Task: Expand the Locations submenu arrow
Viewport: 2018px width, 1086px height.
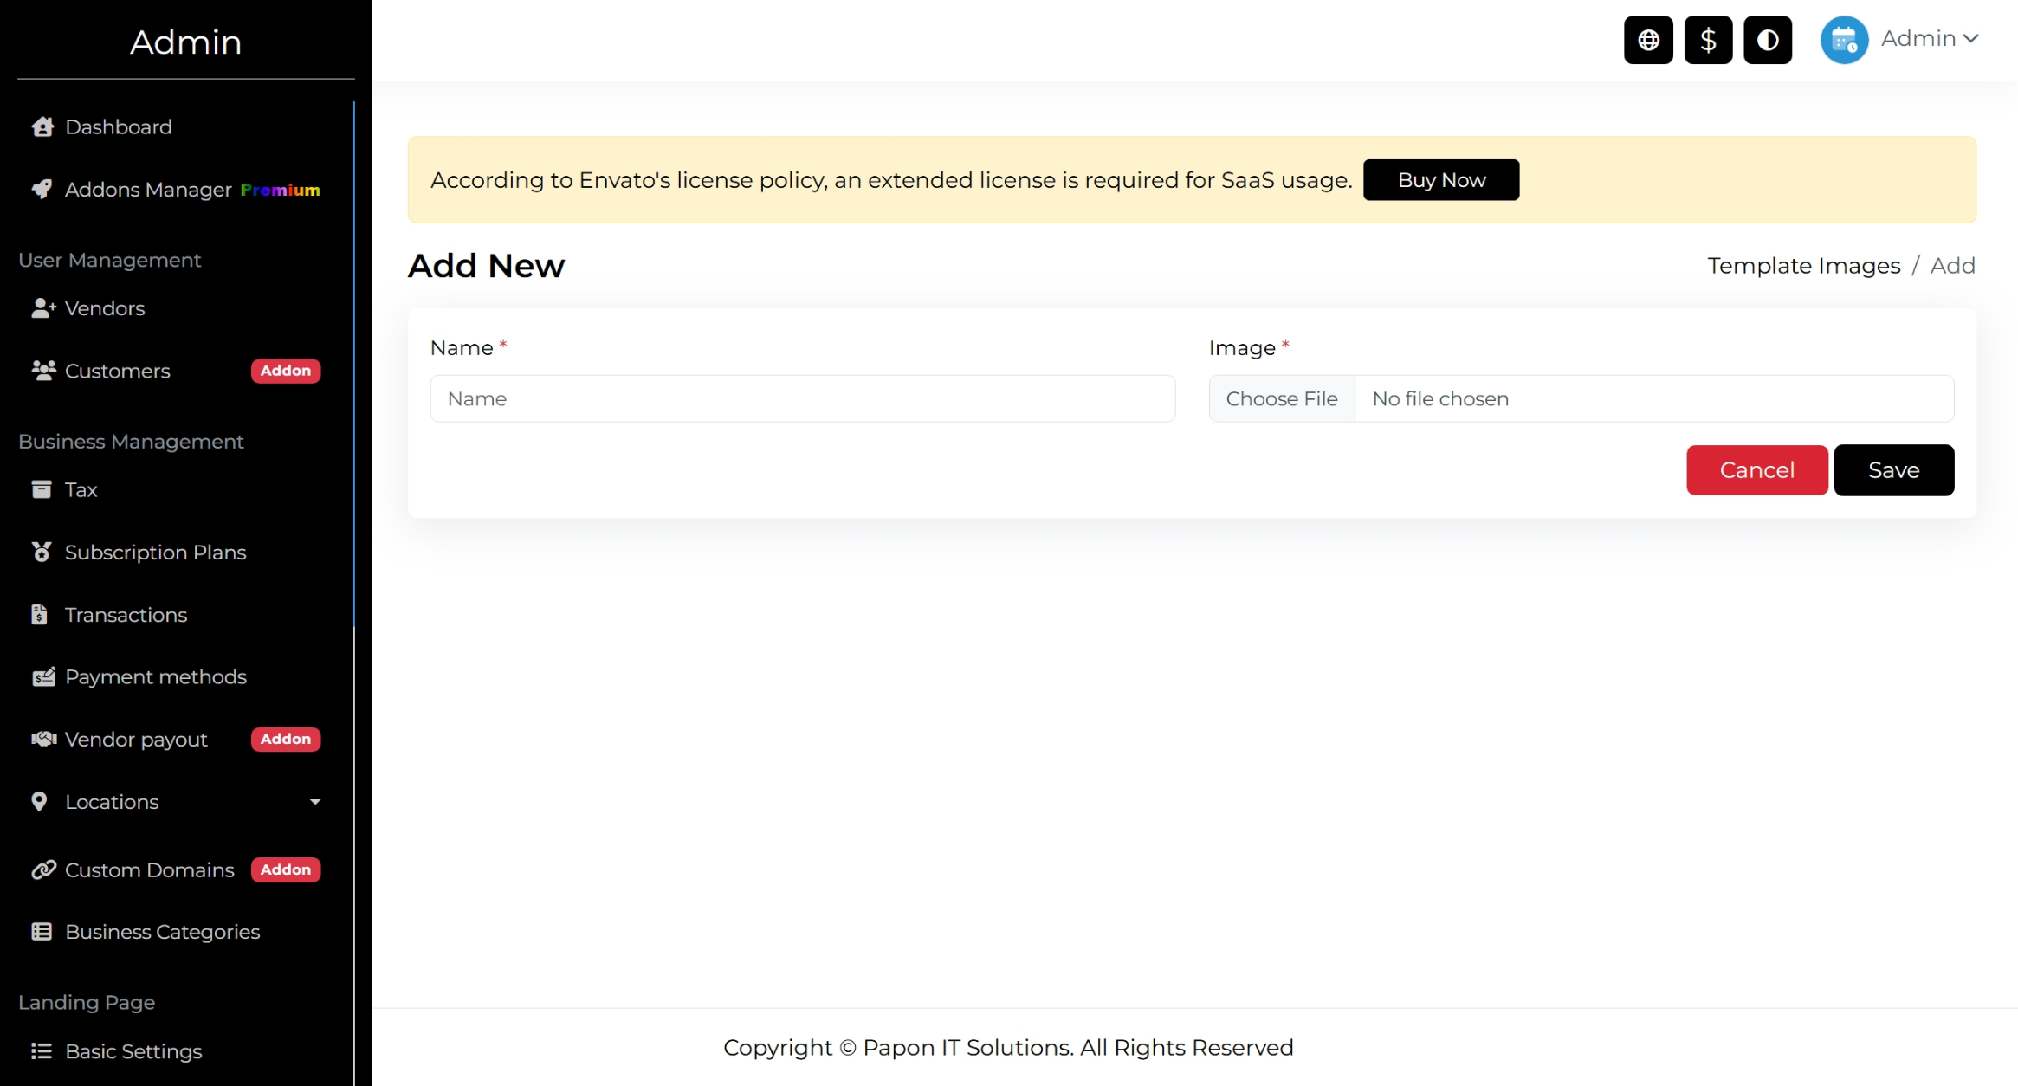Action: click(x=315, y=802)
